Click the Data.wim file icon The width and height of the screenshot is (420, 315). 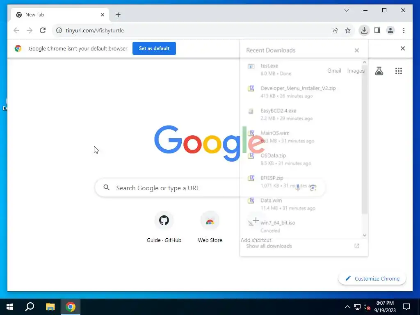251,201
